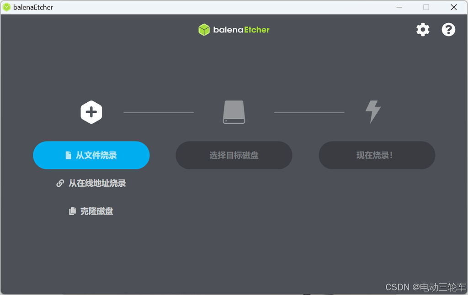
Task: Click the clone icon beside 克隆磁盘
Action: [72, 211]
